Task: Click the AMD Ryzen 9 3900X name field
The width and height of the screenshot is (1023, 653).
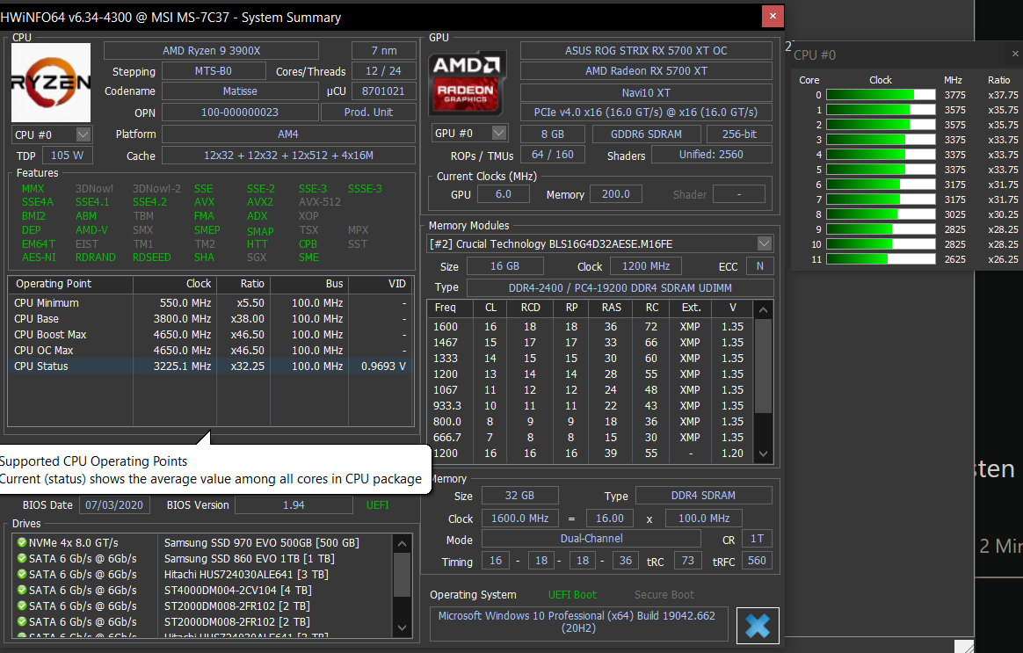Action: 212,50
